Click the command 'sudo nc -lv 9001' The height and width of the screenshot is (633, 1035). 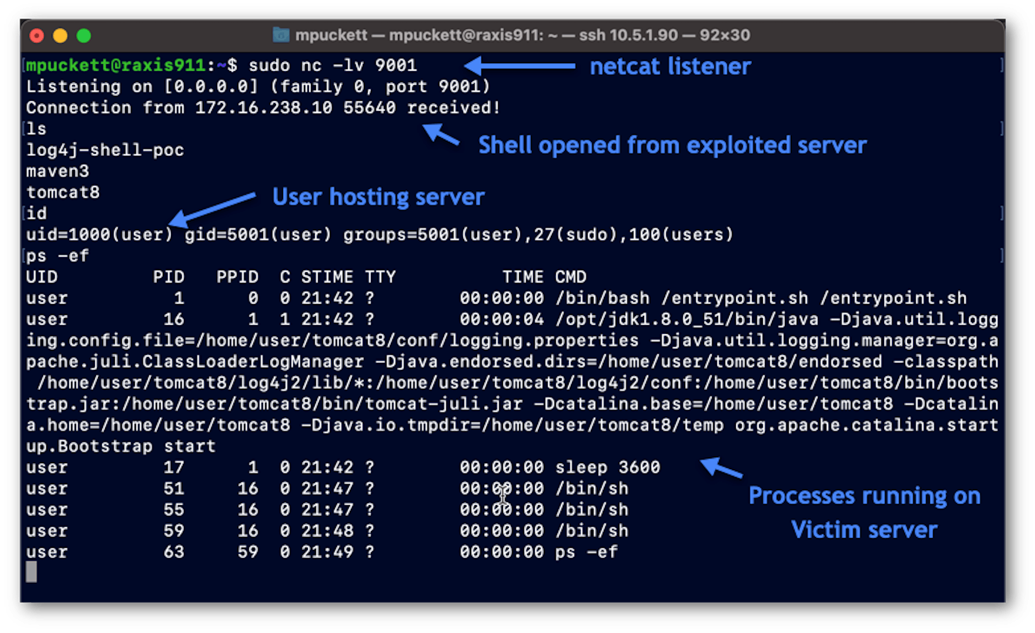click(333, 65)
